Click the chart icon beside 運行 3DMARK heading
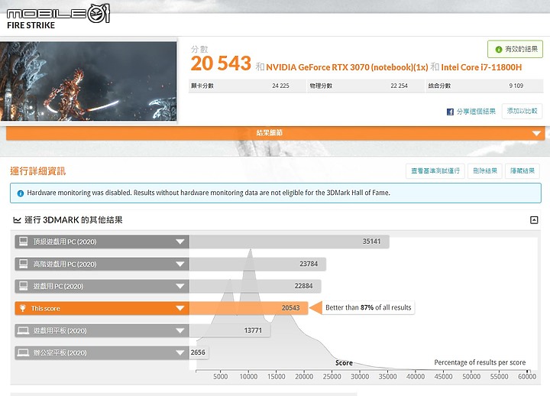This screenshot has height=396, width=550. [17, 220]
